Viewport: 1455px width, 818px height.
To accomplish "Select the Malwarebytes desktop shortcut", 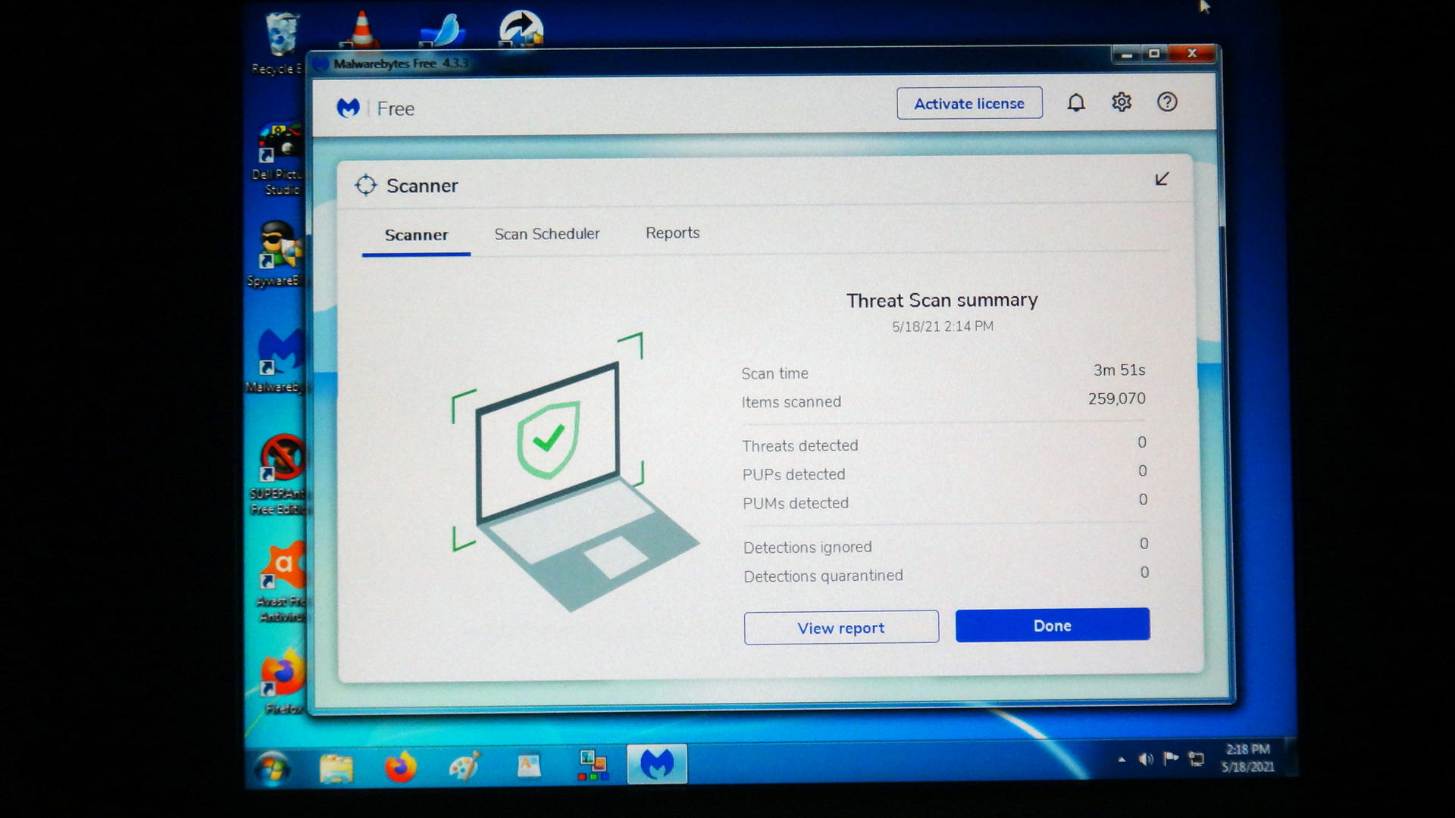I will point(277,361).
